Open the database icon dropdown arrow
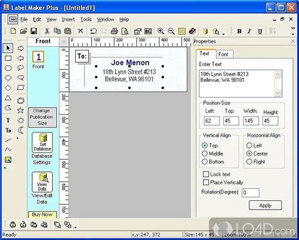 223,33
